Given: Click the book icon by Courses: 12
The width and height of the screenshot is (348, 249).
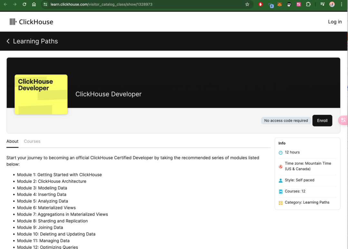Looking at the screenshot, I should pyautogui.click(x=281, y=192).
